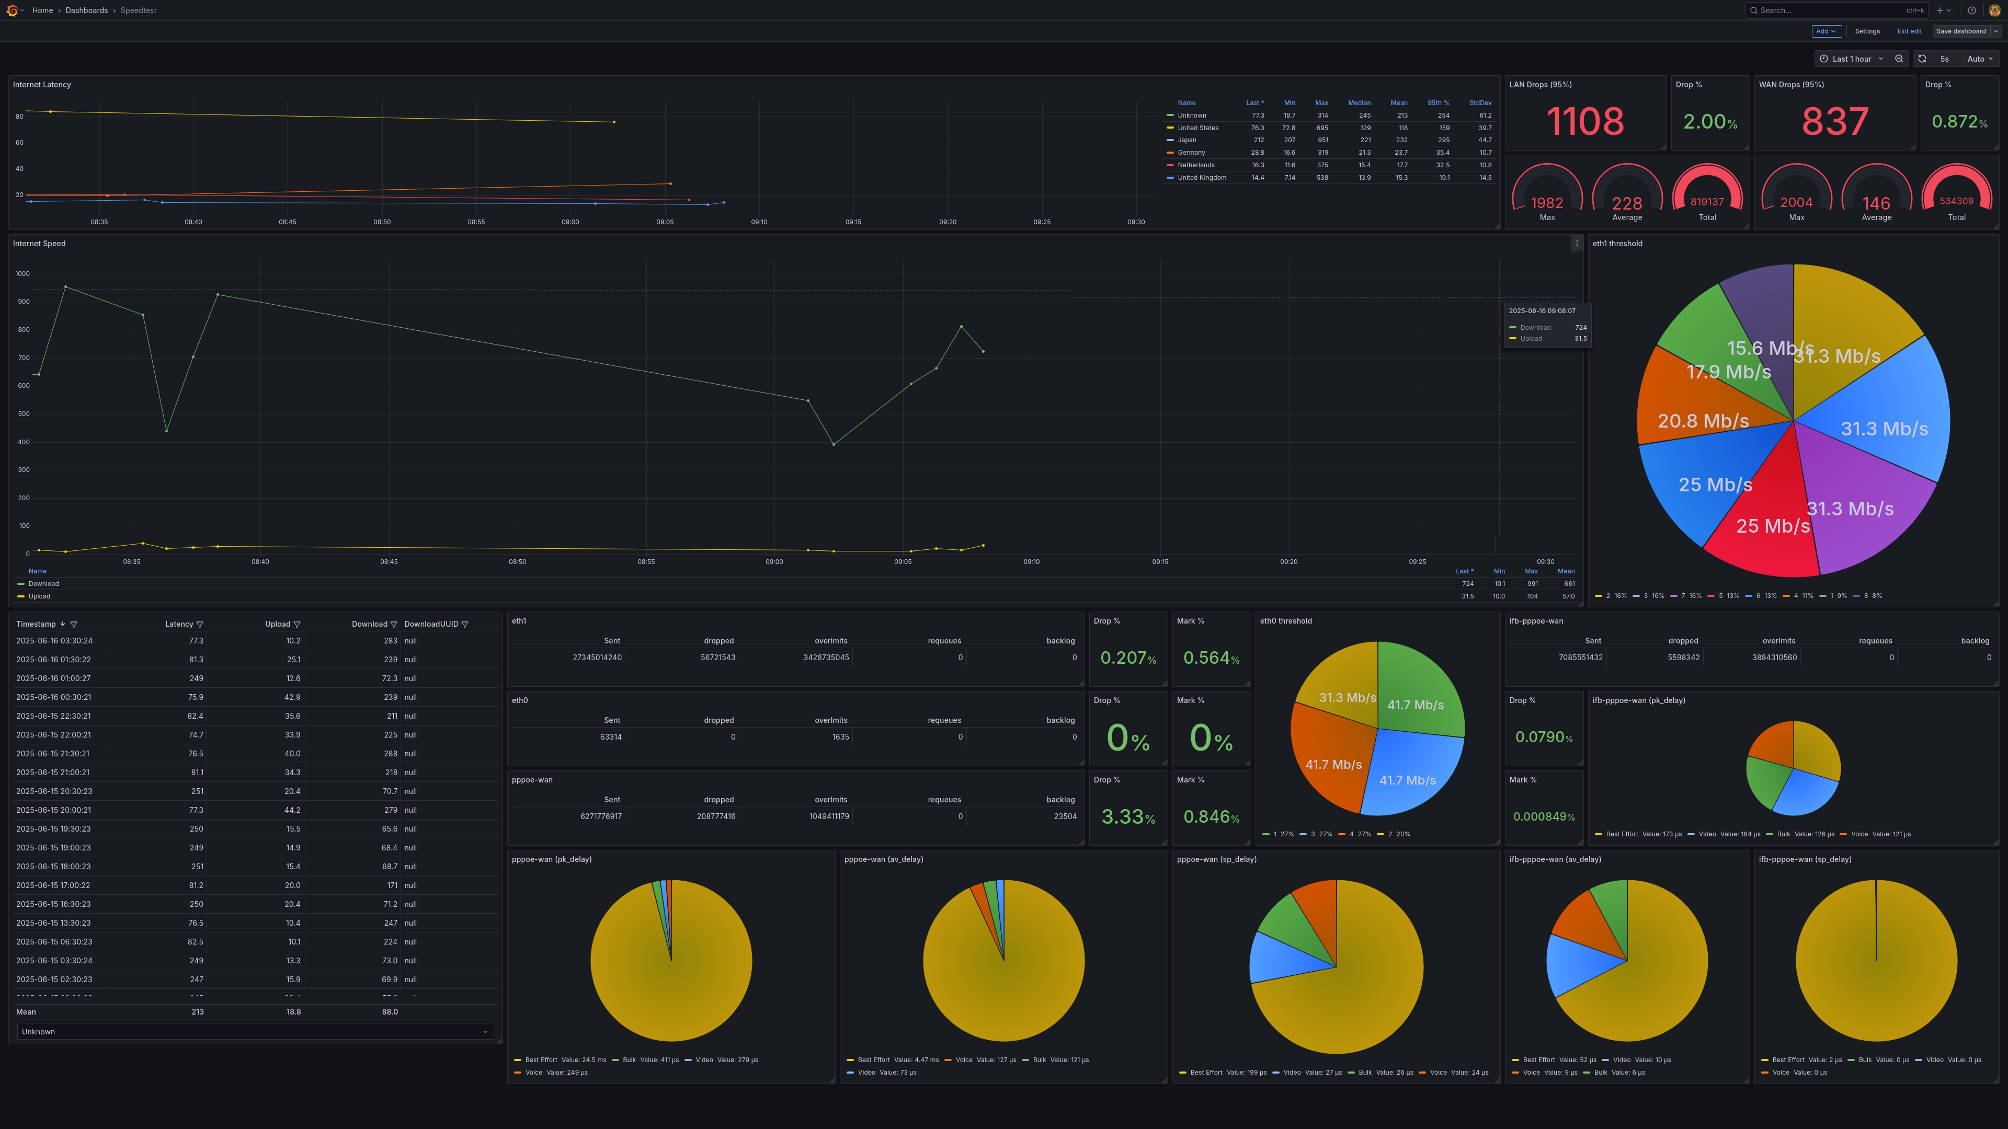Click the Grafana logo icon

click(x=12, y=10)
